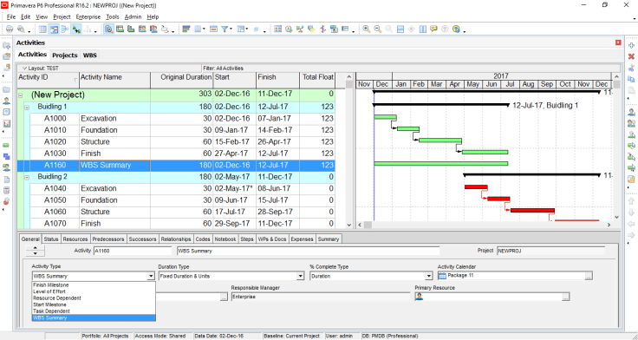
Task: Select the A1020 Structure row
Action: click(177, 142)
